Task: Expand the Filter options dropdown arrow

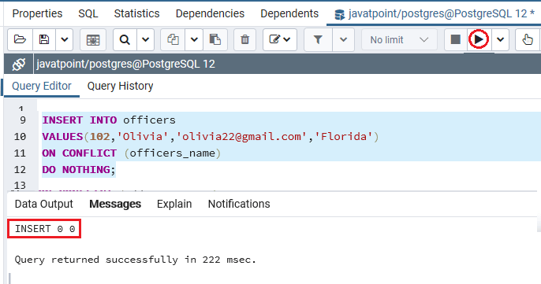Action: click(x=343, y=39)
